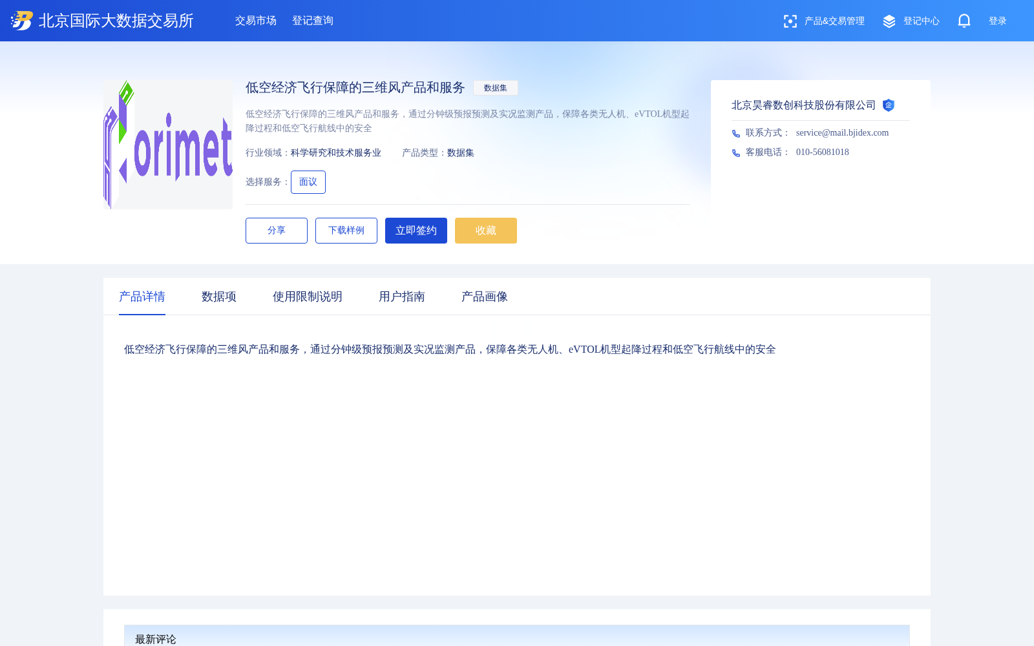1034x646 pixels.
Task: Select the 面议 service option
Action: 308,182
